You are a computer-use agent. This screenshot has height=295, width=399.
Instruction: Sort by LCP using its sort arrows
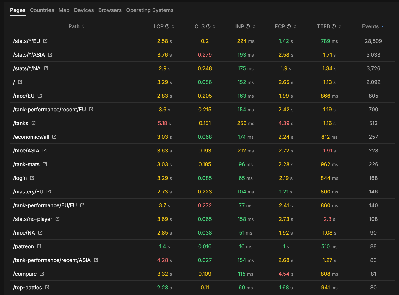[x=173, y=26]
